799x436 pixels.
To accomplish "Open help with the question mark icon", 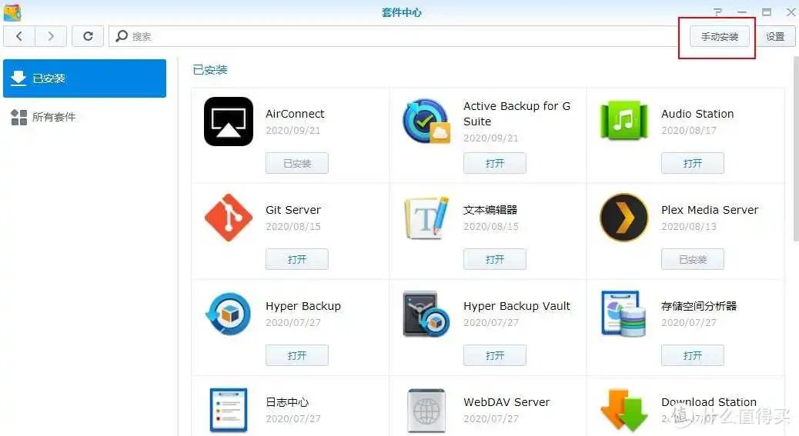I will pos(718,12).
